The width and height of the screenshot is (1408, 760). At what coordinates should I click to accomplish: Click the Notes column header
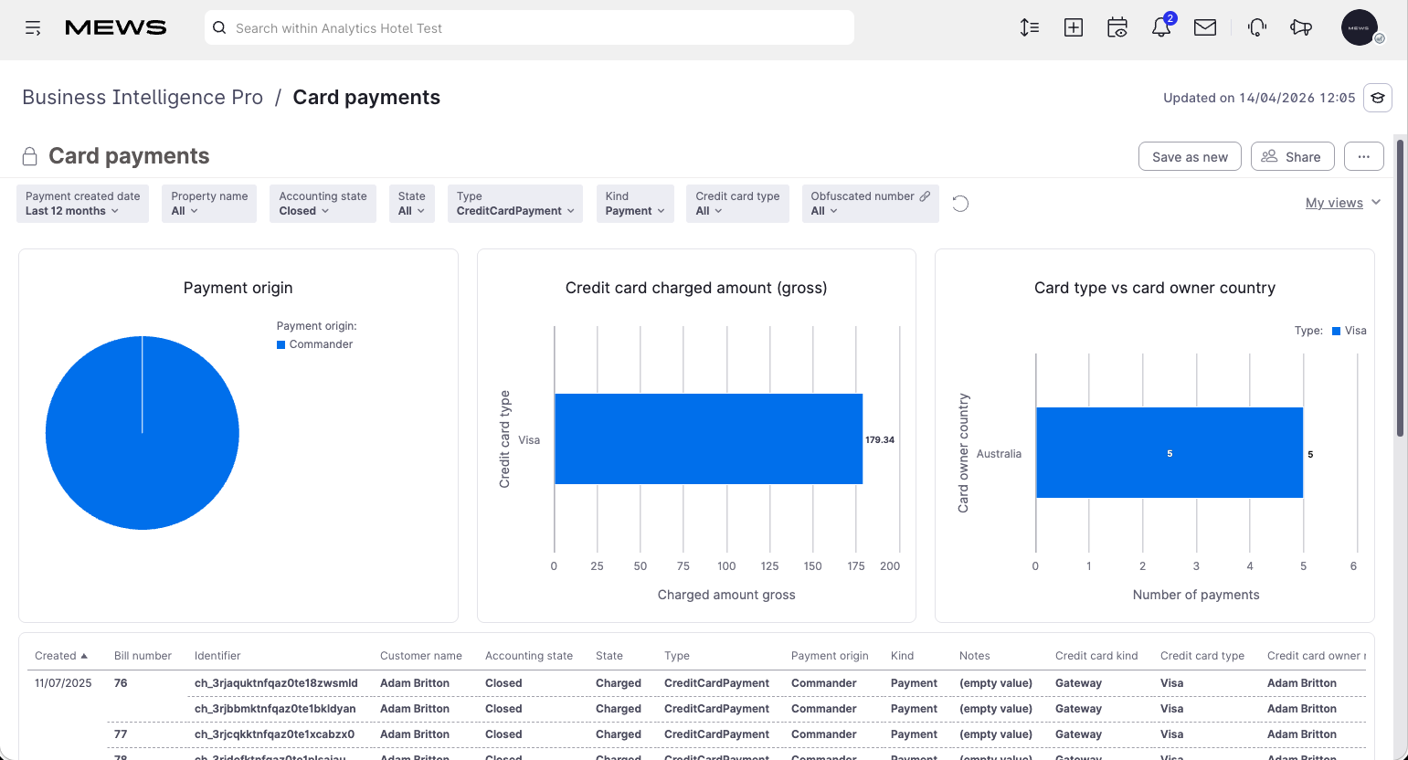point(975,656)
